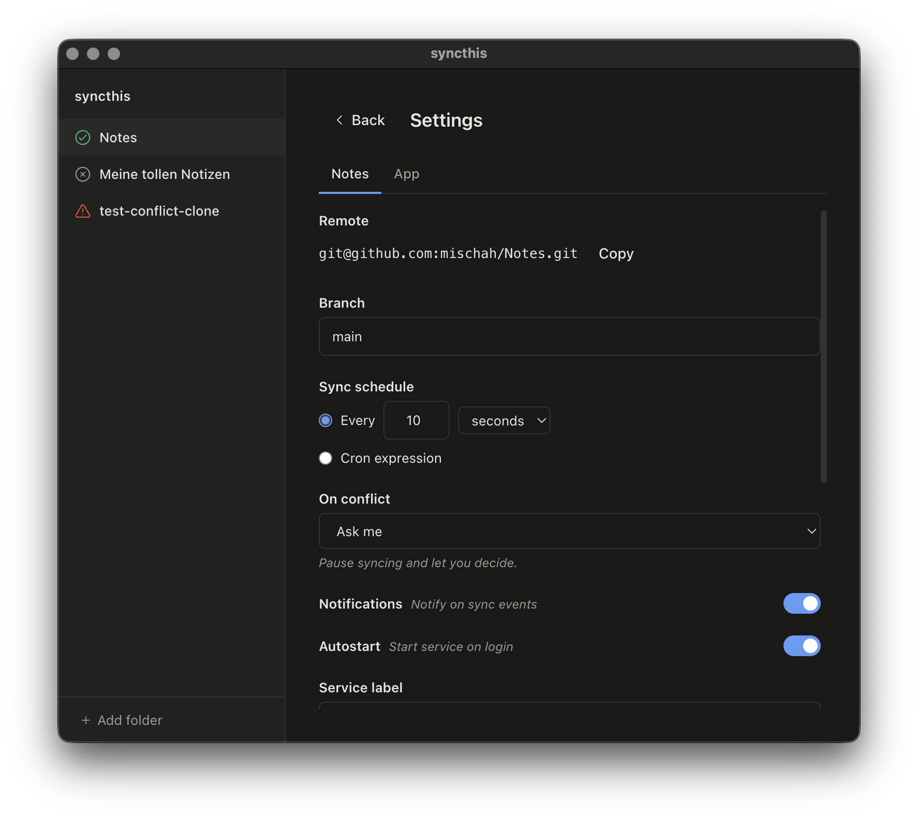Click the error icon beside Meine tollen Notizen
This screenshot has width=918, height=819.
pyautogui.click(x=83, y=174)
